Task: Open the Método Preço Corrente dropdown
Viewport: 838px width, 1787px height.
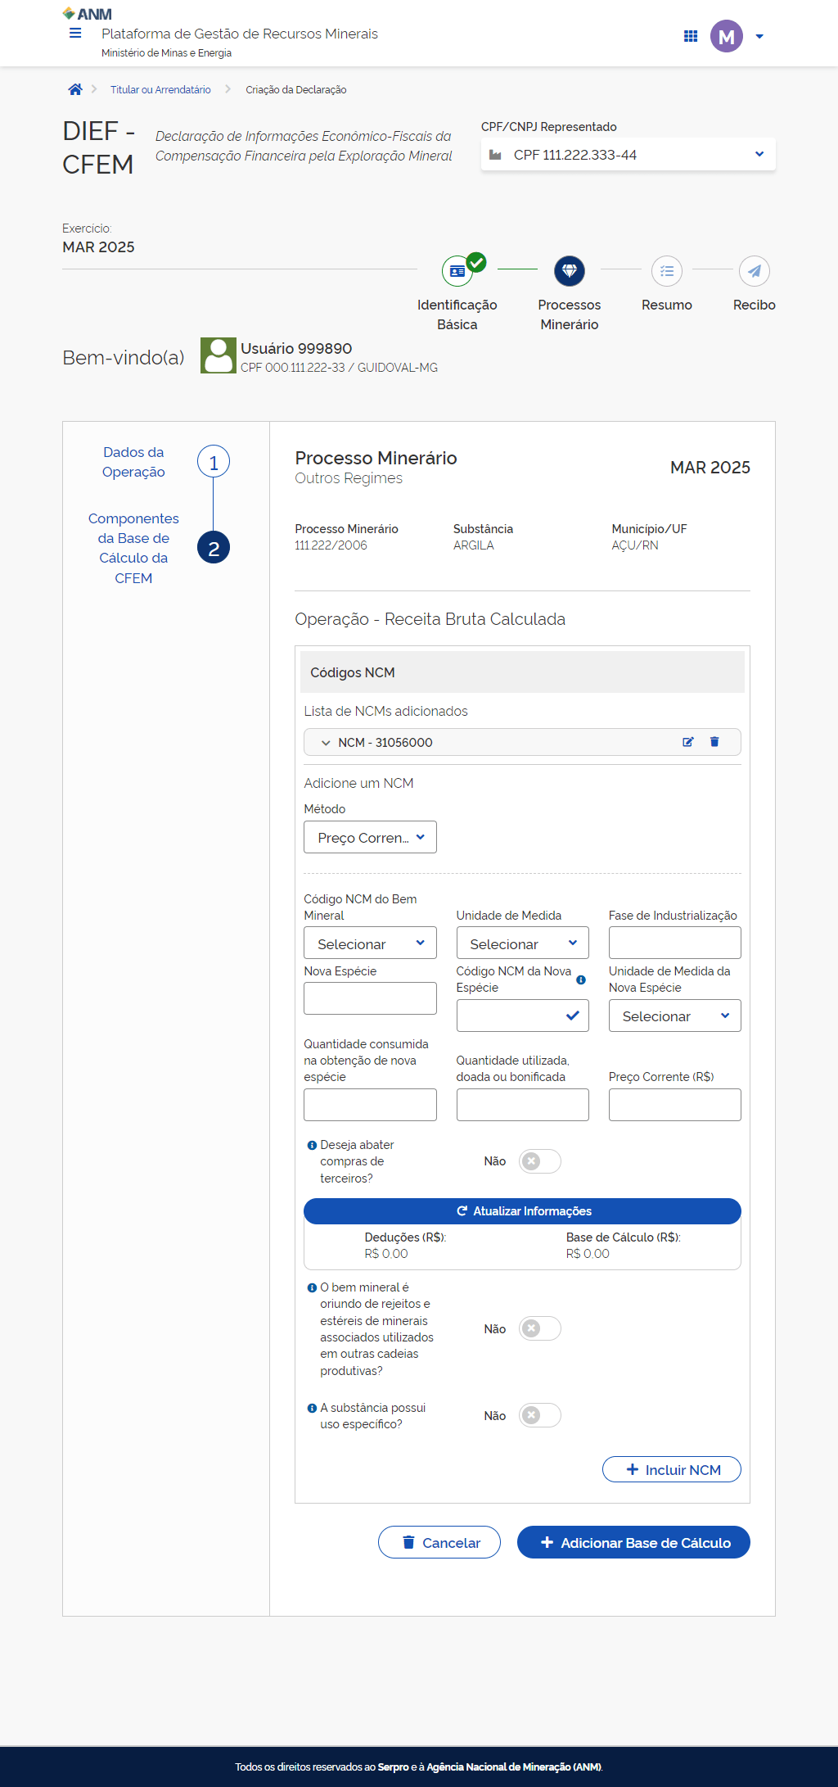Action: click(370, 837)
